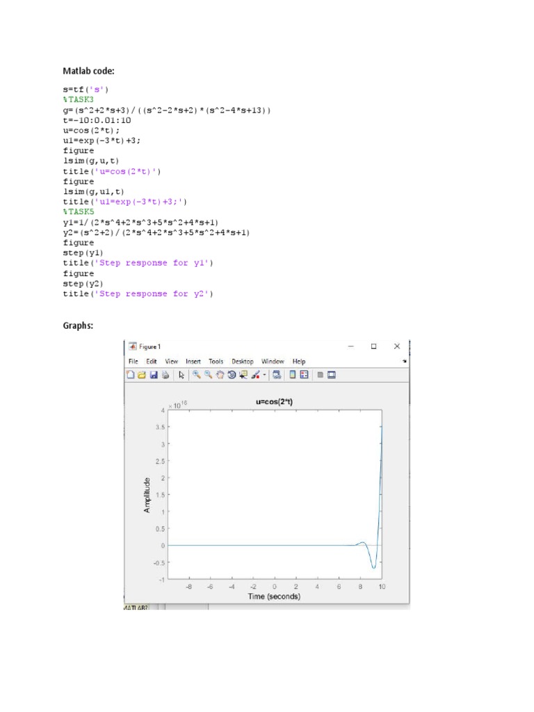Select the Zoom Out magnifier tool
The height and width of the screenshot is (712, 534).
208,375
